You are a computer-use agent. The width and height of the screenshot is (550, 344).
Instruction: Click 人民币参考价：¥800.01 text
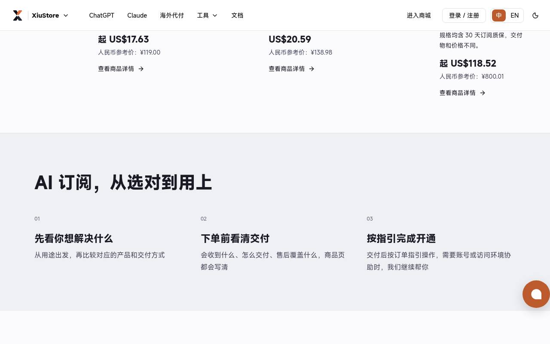(471, 77)
